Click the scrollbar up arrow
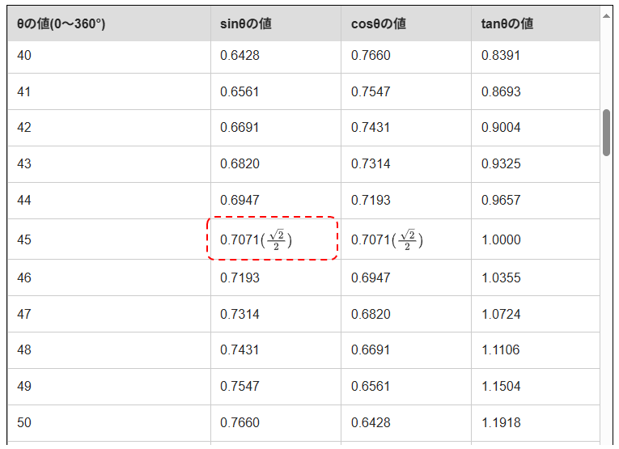This screenshot has width=619, height=449. point(606,15)
